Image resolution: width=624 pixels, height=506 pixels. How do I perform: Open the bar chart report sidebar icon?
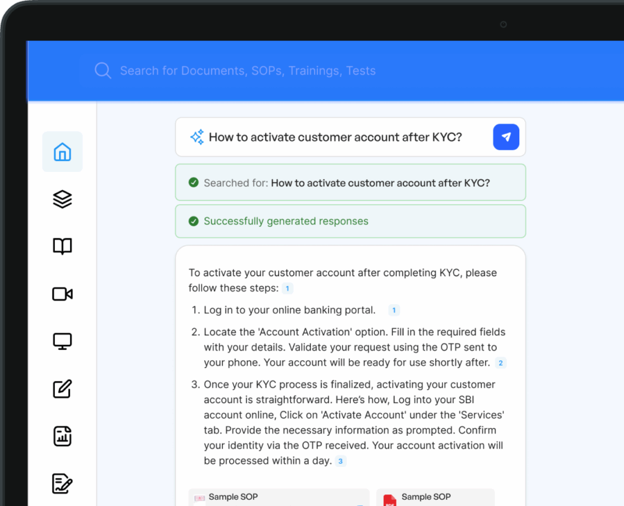(62, 436)
